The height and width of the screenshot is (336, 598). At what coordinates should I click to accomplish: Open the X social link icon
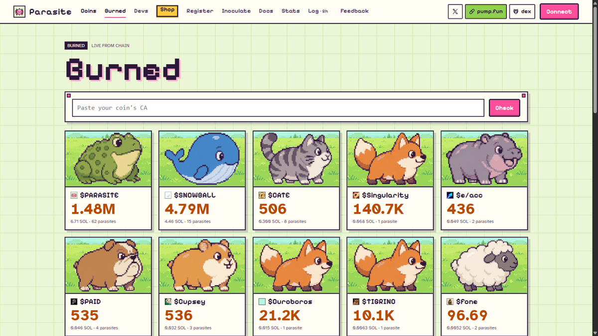[455, 11]
